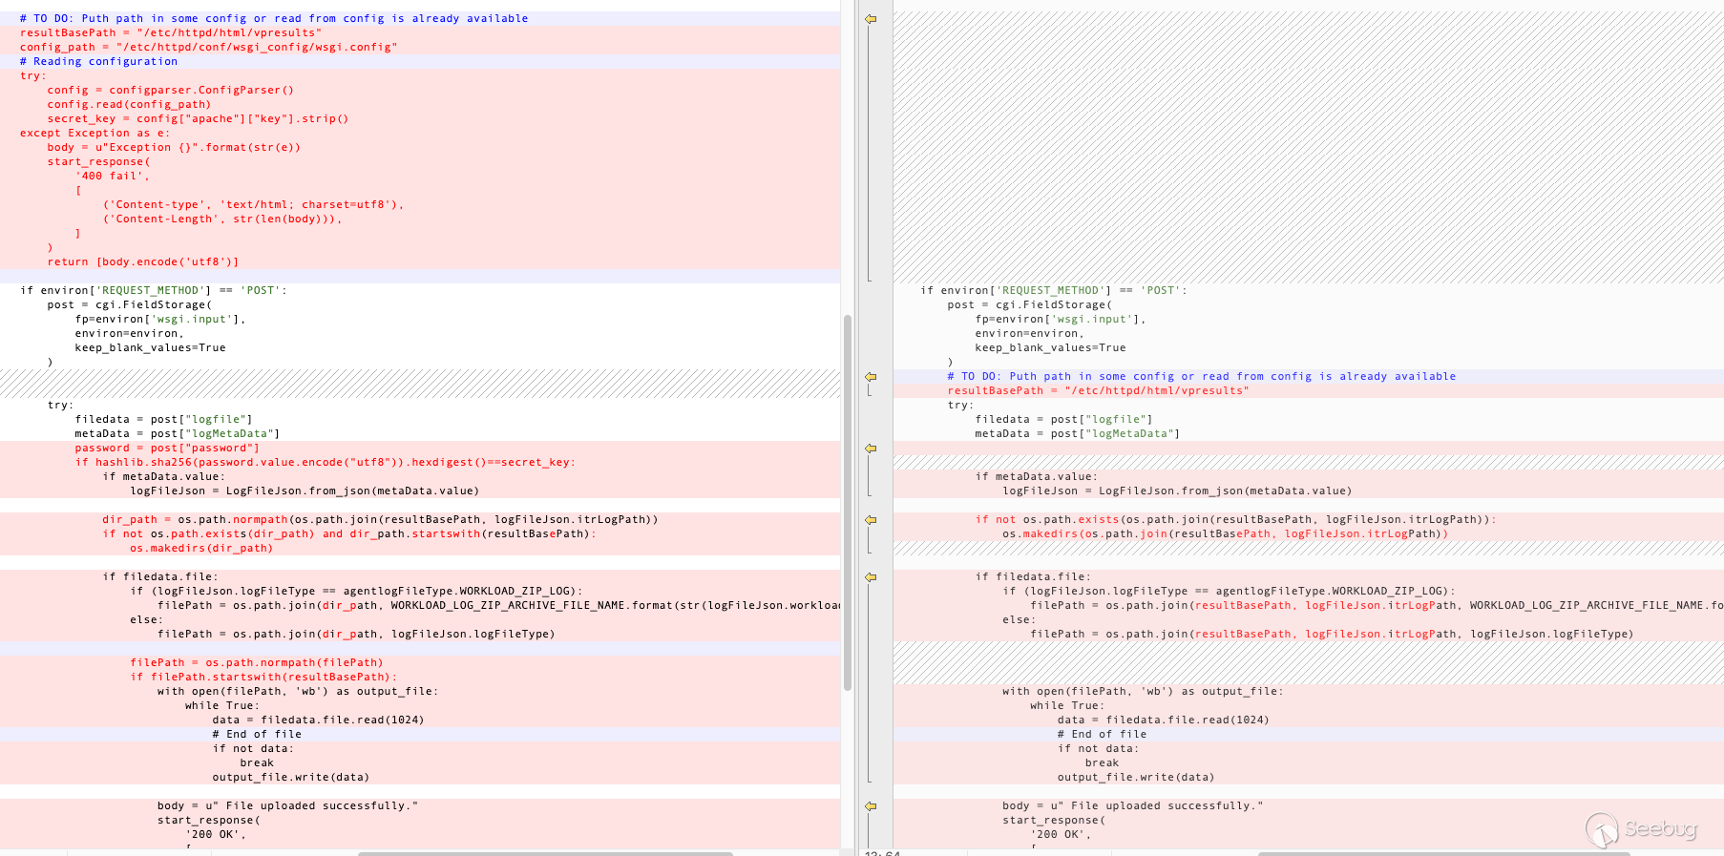Screen dimensions: 1724x856
Task: Click the hashlib.sha256 password check line
Action: [x=325, y=462]
